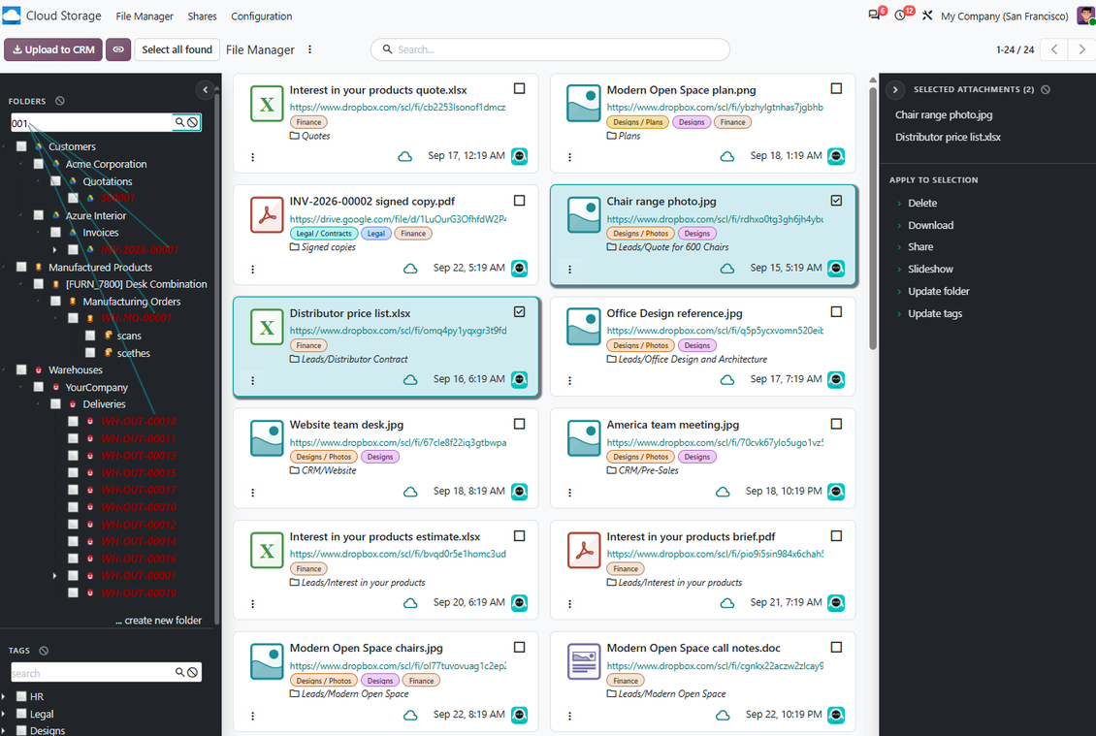Expand the selected attachments panel chevron
Viewport: 1096px width, 736px height.
click(894, 89)
